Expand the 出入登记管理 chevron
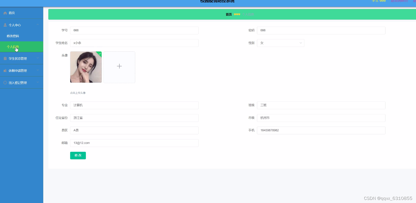The height and width of the screenshot is (203, 416). tap(38, 83)
